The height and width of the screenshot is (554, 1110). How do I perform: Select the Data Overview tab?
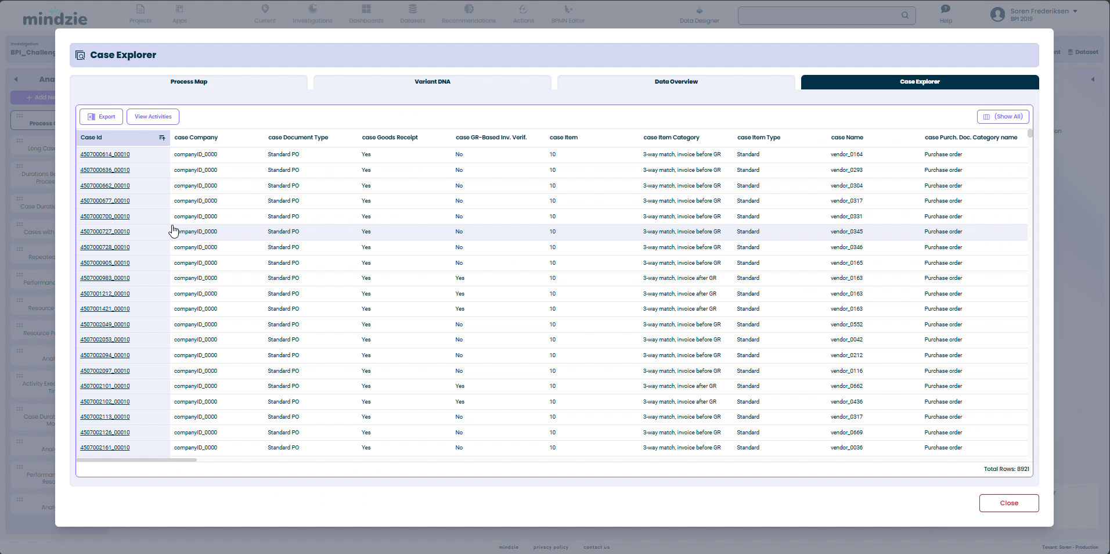(676, 82)
